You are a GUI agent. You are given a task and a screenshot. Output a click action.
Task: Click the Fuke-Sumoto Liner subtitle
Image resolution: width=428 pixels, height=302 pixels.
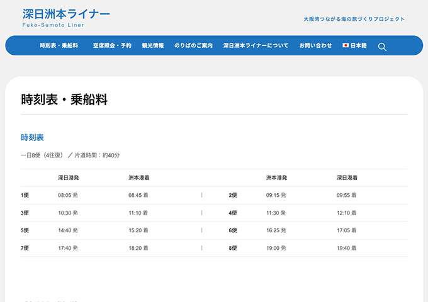[53, 25]
